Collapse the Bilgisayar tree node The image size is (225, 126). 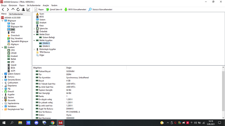[x=2, y=21]
